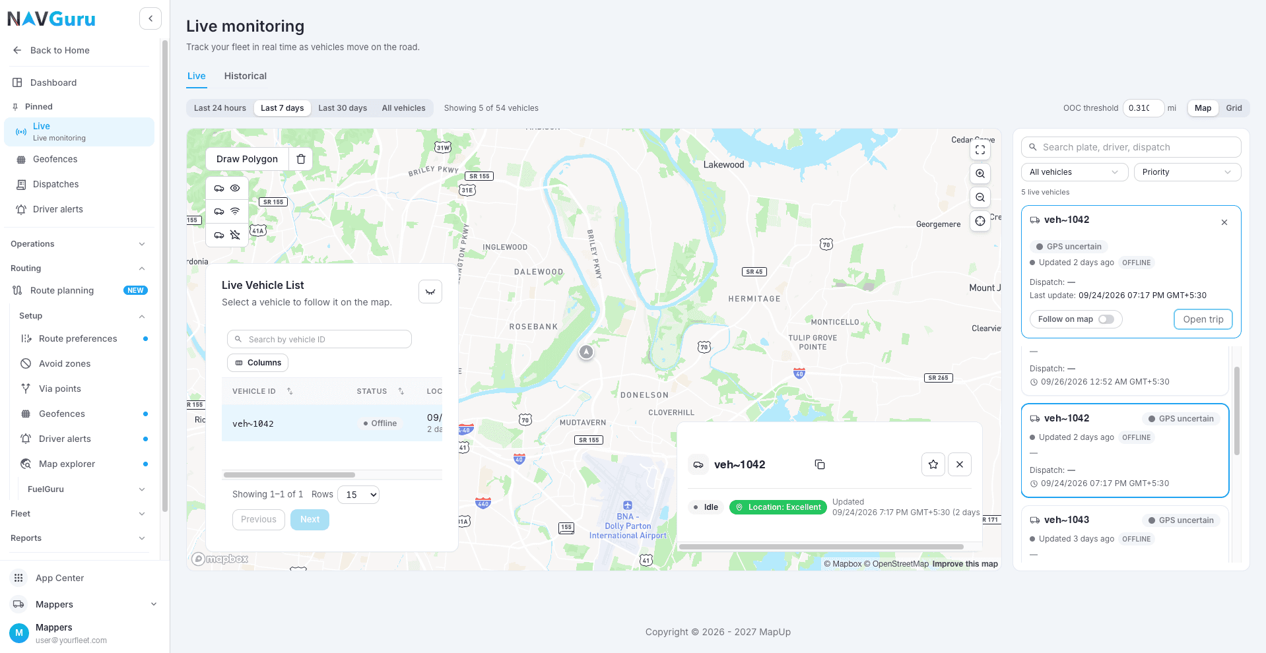Toggle the Follow on map switch
The height and width of the screenshot is (653, 1266).
point(1106,319)
